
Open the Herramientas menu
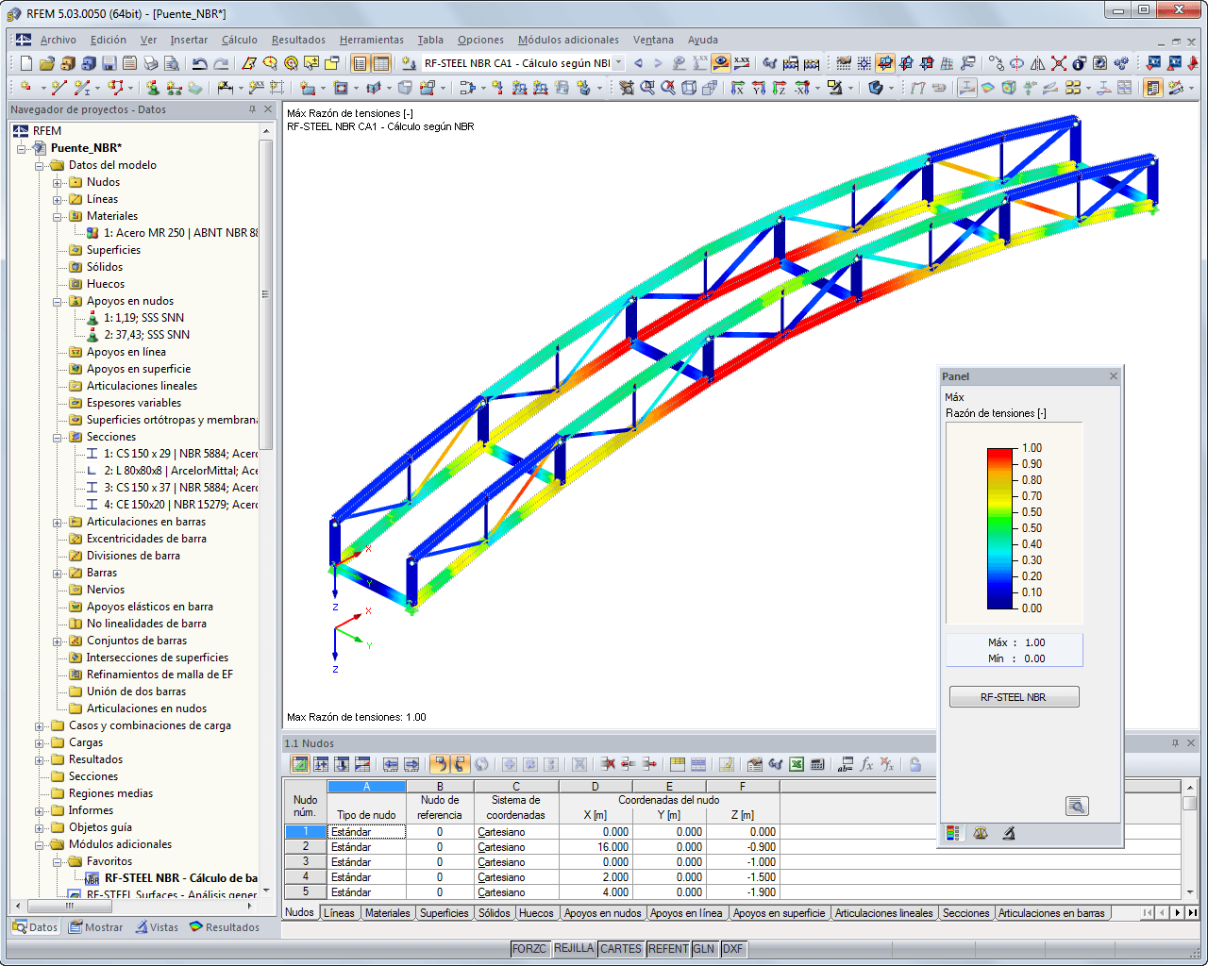371,40
